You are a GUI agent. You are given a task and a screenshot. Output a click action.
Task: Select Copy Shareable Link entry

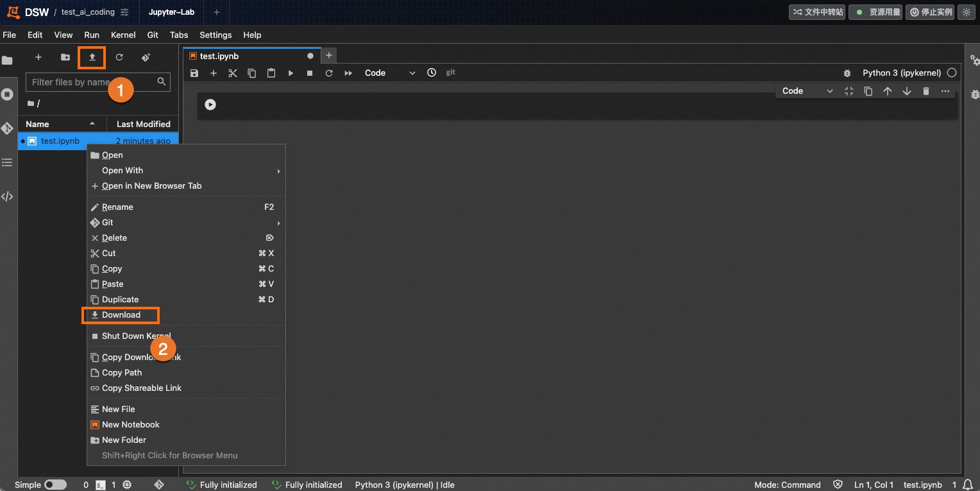point(186,388)
